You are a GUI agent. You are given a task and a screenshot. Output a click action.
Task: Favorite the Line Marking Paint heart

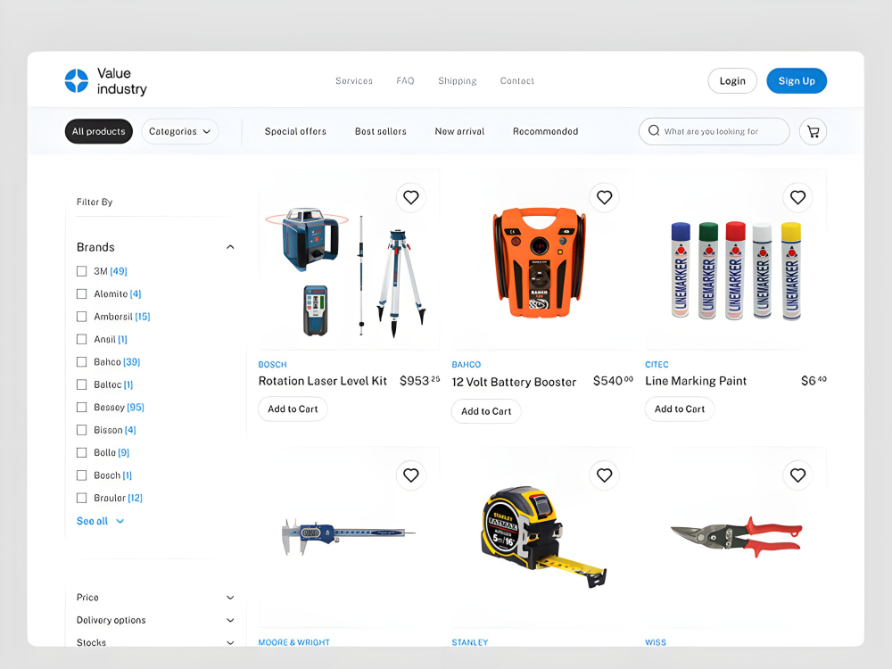797,197
